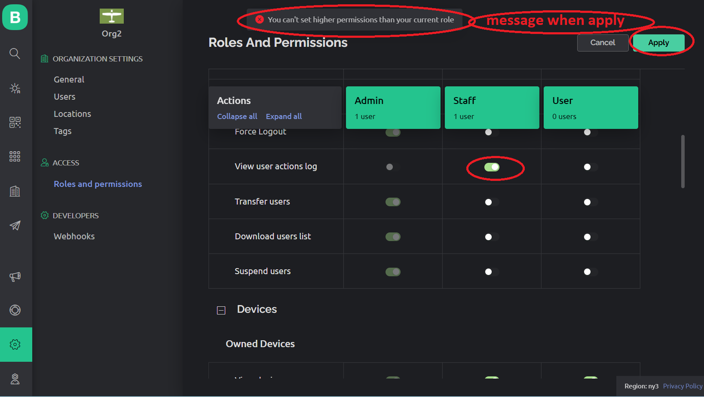
Task: Collapse the Devices section
Action: click(221, 310)
